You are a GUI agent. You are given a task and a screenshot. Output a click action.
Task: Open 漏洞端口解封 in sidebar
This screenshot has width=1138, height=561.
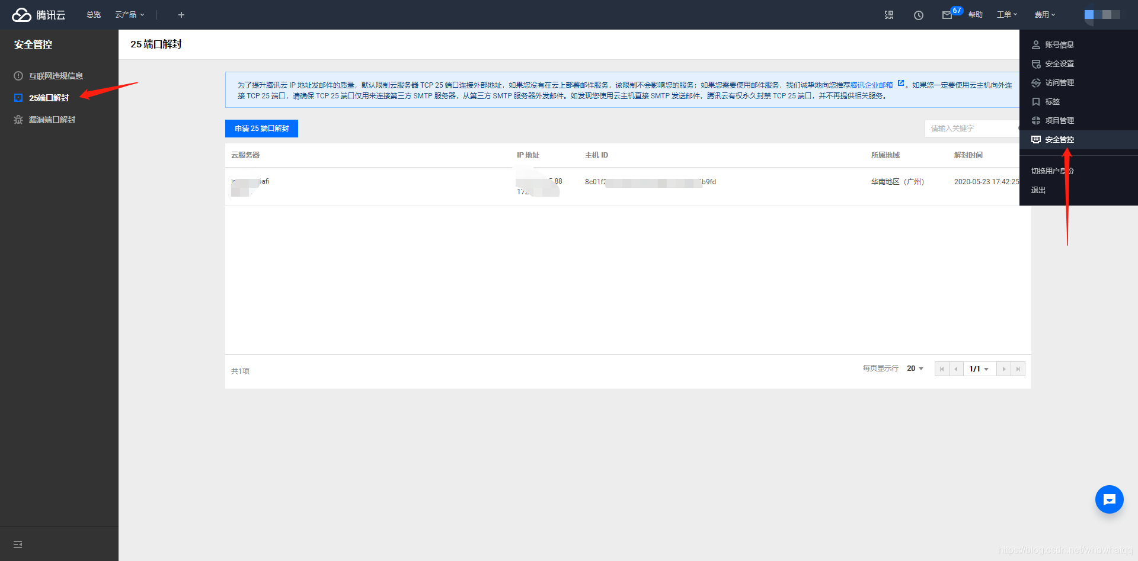[x=52, y=120]
